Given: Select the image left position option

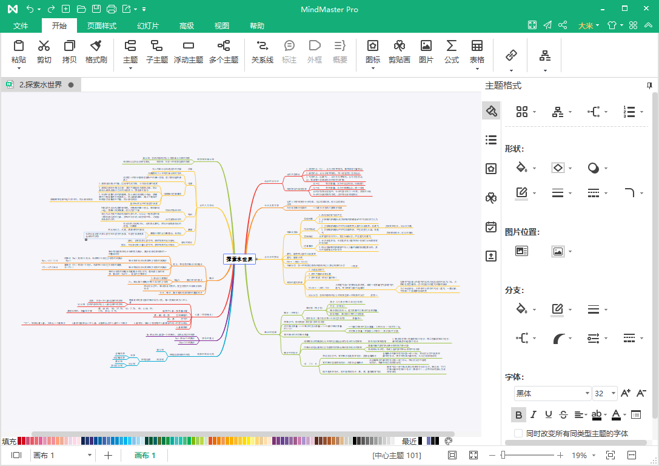Looking at the screenshot, I should pos(521,251).
